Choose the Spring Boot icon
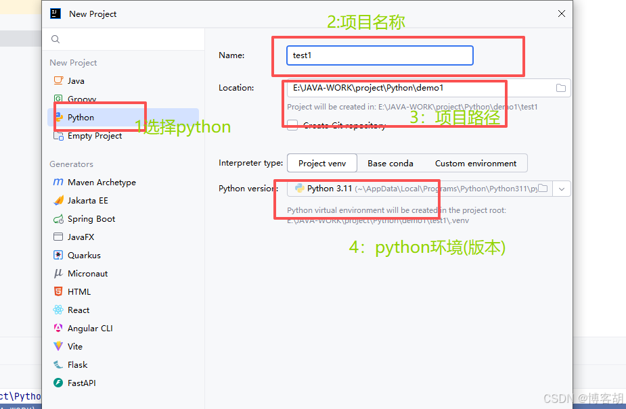 (x=58, y=219)
